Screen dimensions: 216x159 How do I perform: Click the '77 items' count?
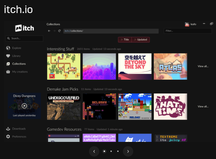(89, 129)
